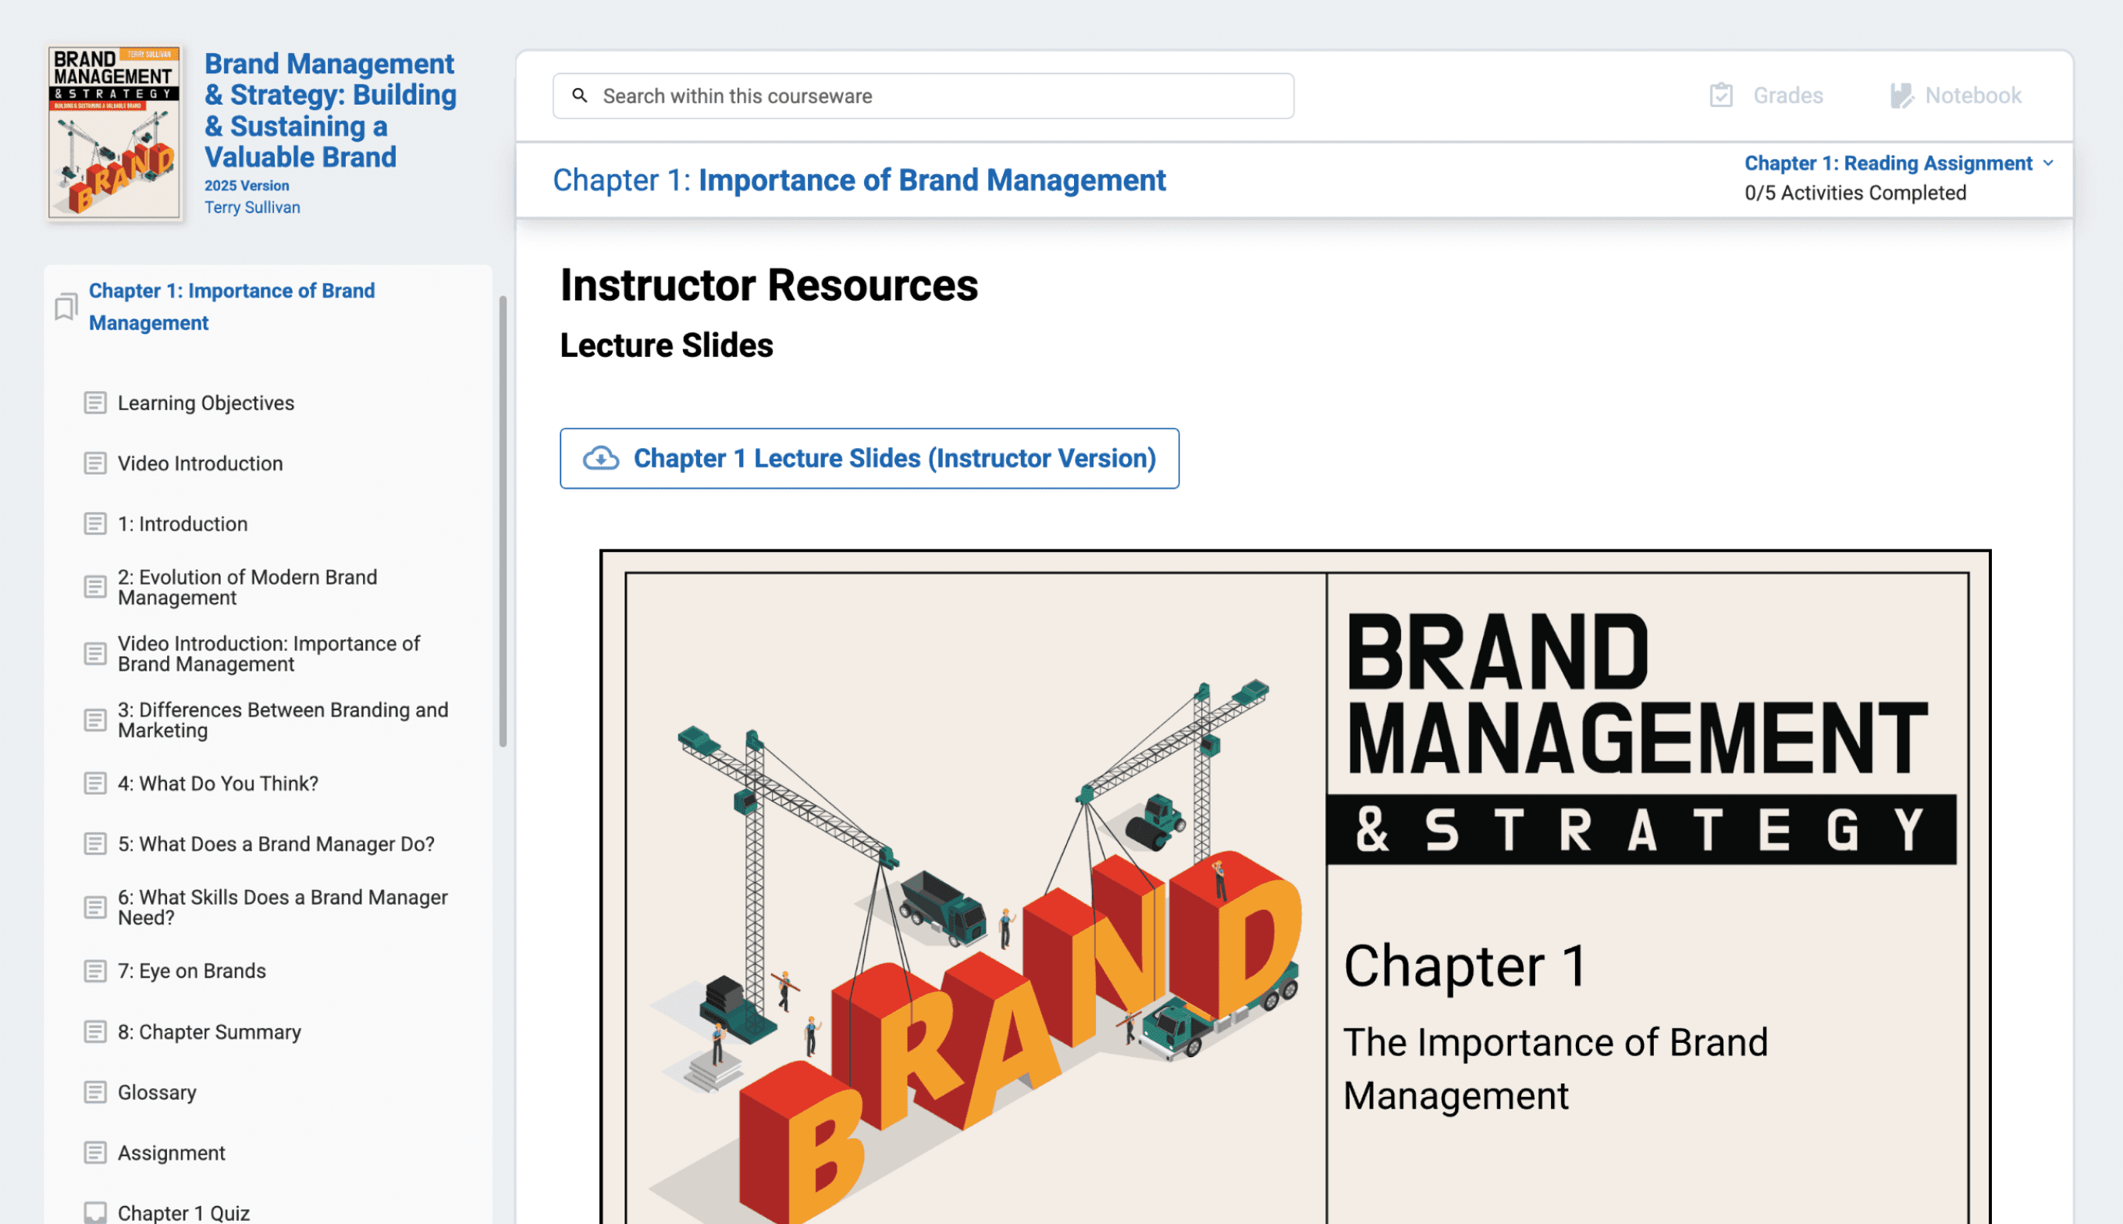Collapse Chapter 1: Importance of Brand Management section

coord(232,307)
